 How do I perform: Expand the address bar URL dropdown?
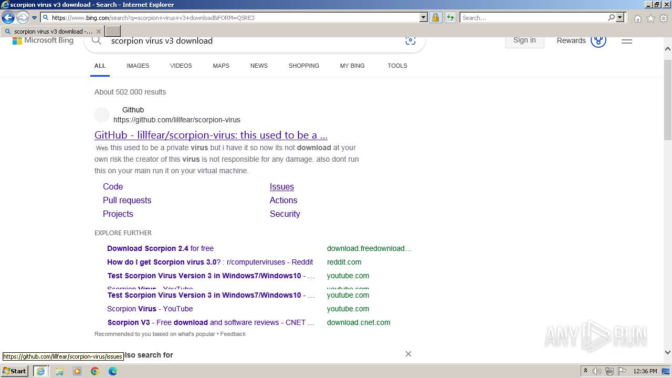[x=424, y=17]
